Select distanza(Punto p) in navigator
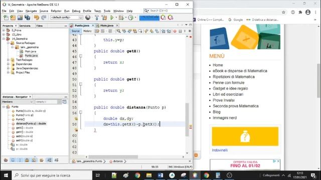 click(31, 123)
